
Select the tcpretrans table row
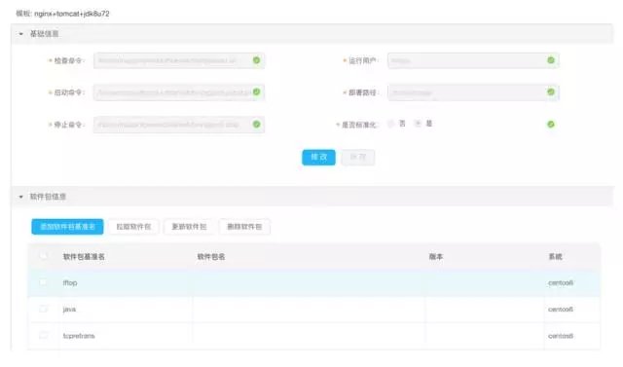[x=313, y=336]
